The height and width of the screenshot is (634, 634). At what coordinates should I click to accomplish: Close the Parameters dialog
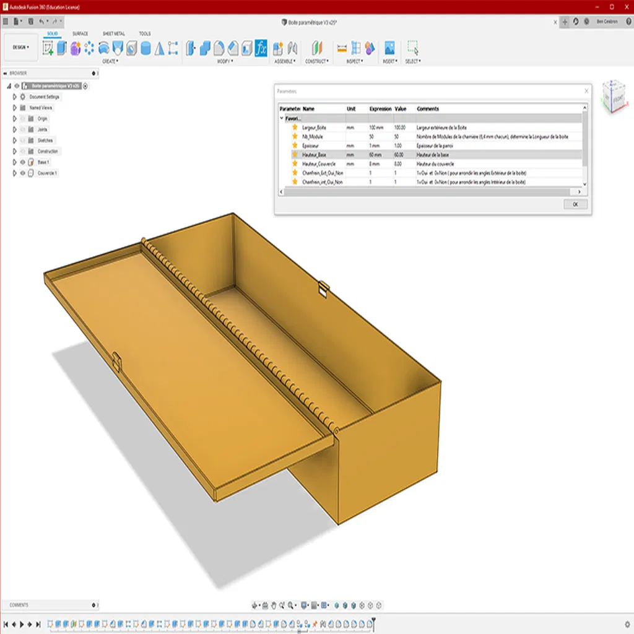[x=586, y=91]
